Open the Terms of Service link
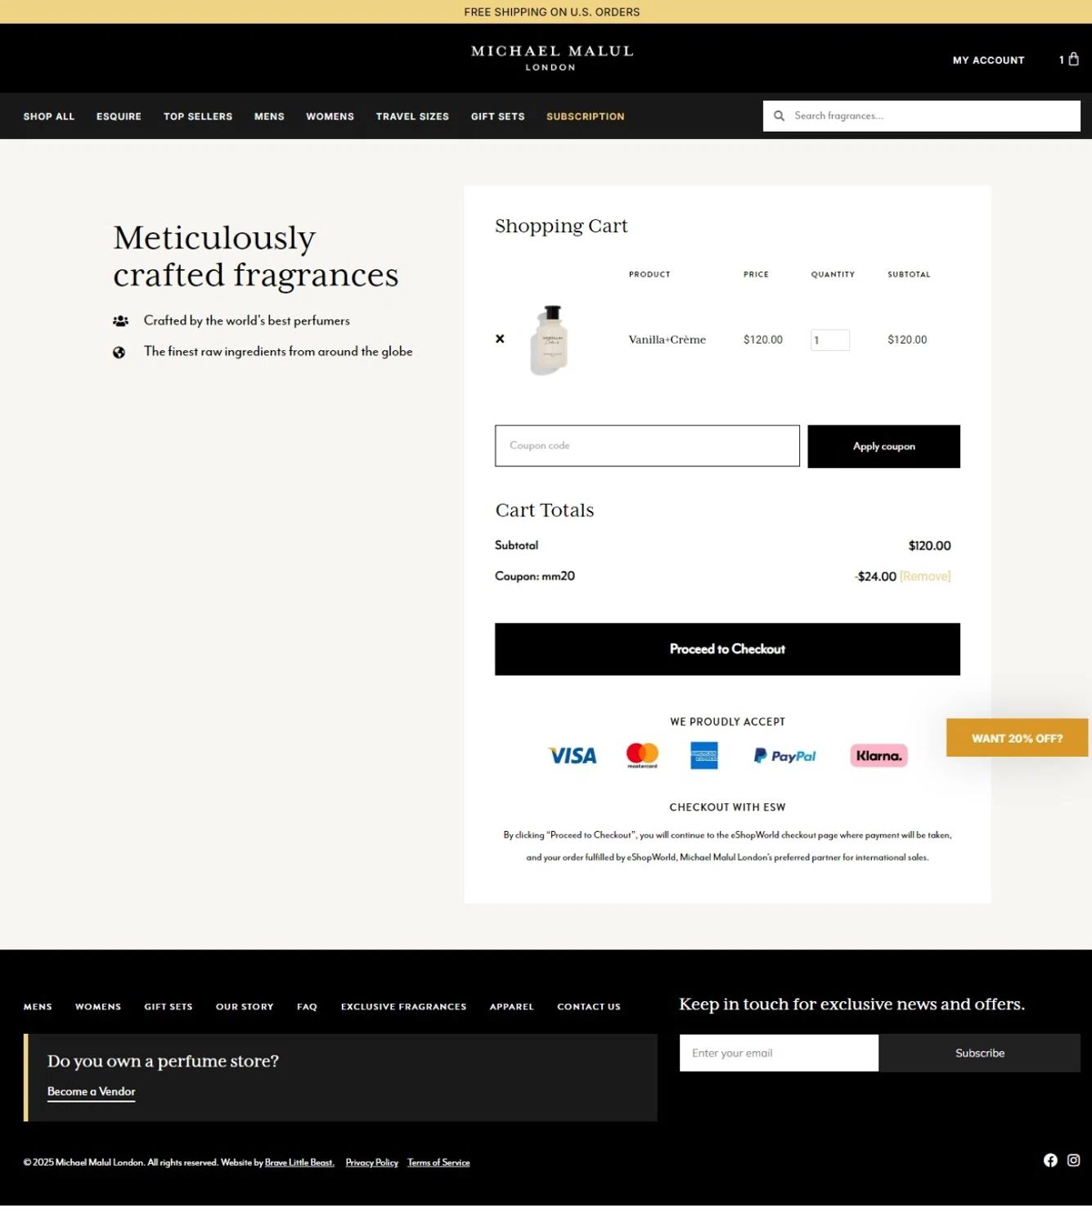Screen dimensions: 1092x1227 click(438, 1162)
